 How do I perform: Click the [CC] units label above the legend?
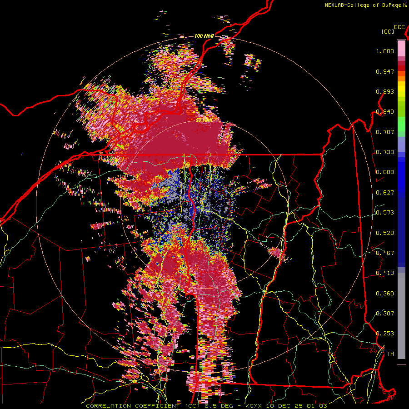(388, 31)
